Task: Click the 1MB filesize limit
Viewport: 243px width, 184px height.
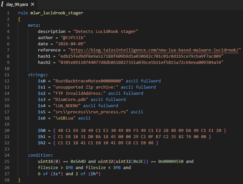Action: 69,168
